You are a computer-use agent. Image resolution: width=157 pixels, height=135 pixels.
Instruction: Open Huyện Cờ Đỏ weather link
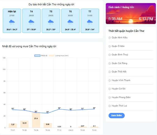tap(119, 89)
